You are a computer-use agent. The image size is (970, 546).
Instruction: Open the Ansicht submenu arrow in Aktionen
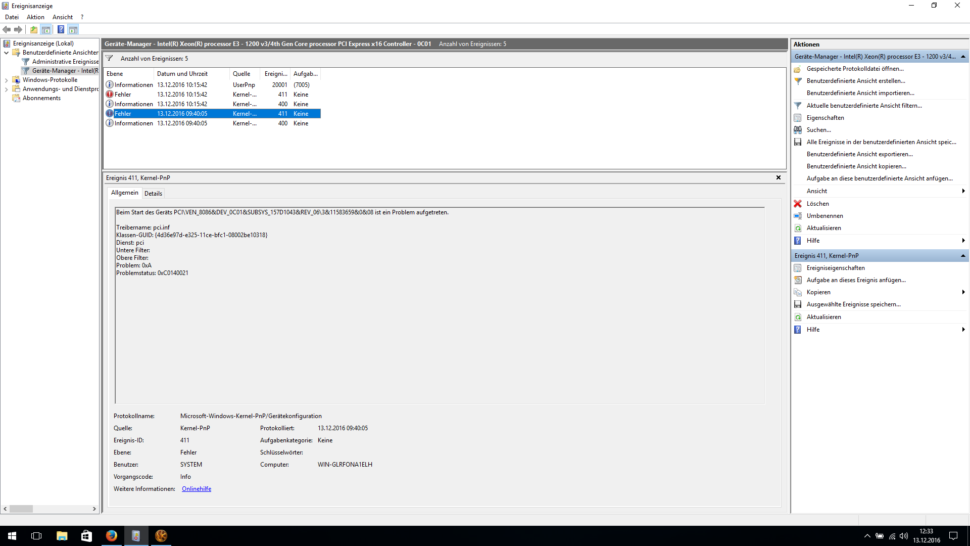963,191
